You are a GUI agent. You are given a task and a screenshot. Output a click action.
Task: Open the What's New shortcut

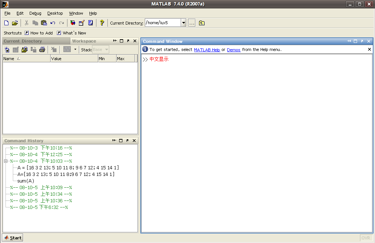pyautogui.click(x=71, y=33)
